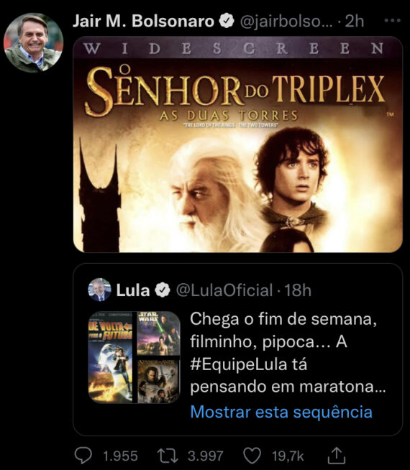Click the verified badge beside Lula
The height and width of the screenshot is (470, 410).
163,290
